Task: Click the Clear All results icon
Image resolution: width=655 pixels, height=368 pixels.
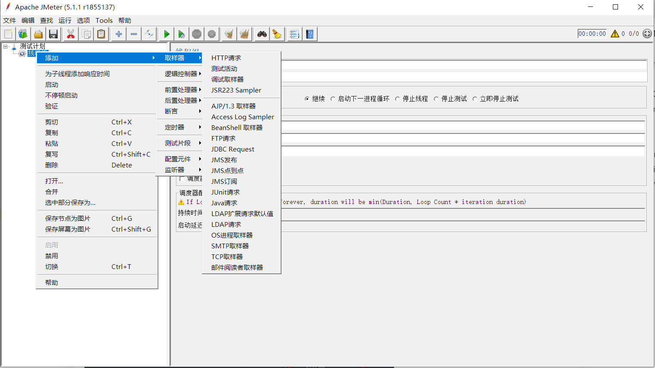Action: coord(244,34)
